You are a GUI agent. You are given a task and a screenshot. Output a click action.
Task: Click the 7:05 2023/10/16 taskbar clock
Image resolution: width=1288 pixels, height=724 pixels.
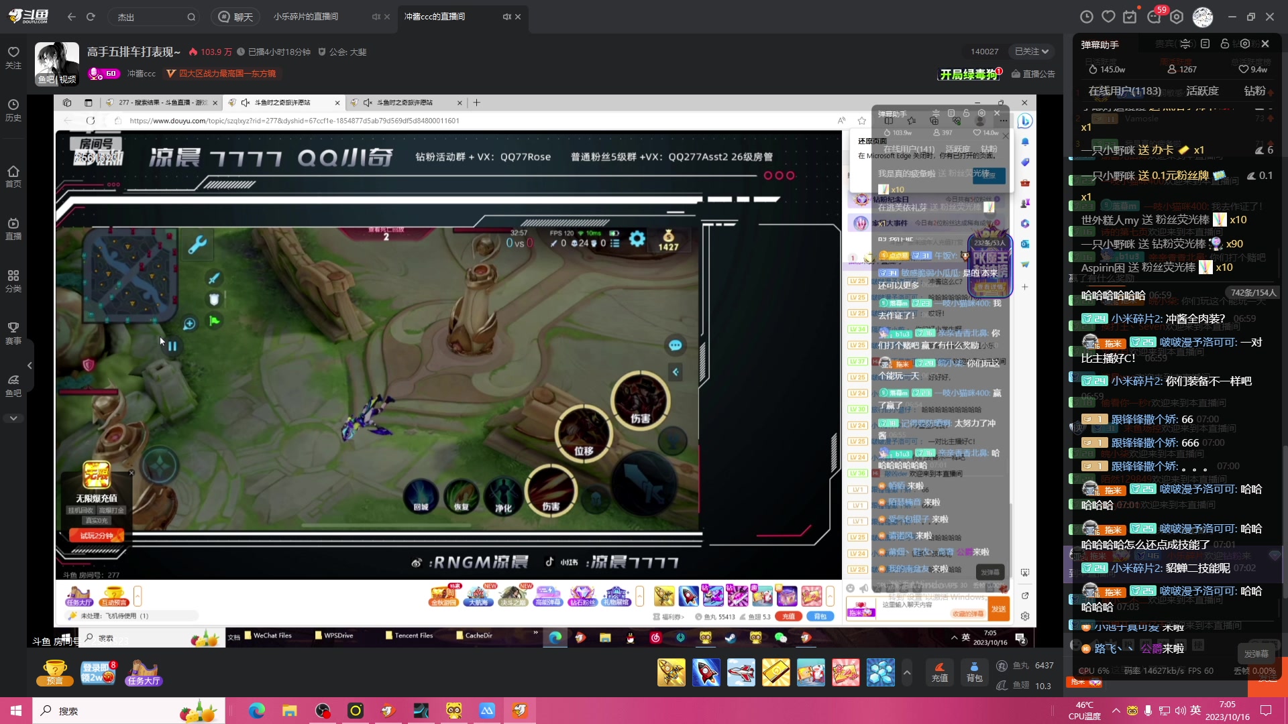(x=1228, y=711)
